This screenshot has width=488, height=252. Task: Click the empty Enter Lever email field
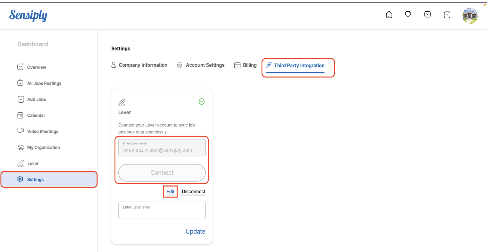162,212
